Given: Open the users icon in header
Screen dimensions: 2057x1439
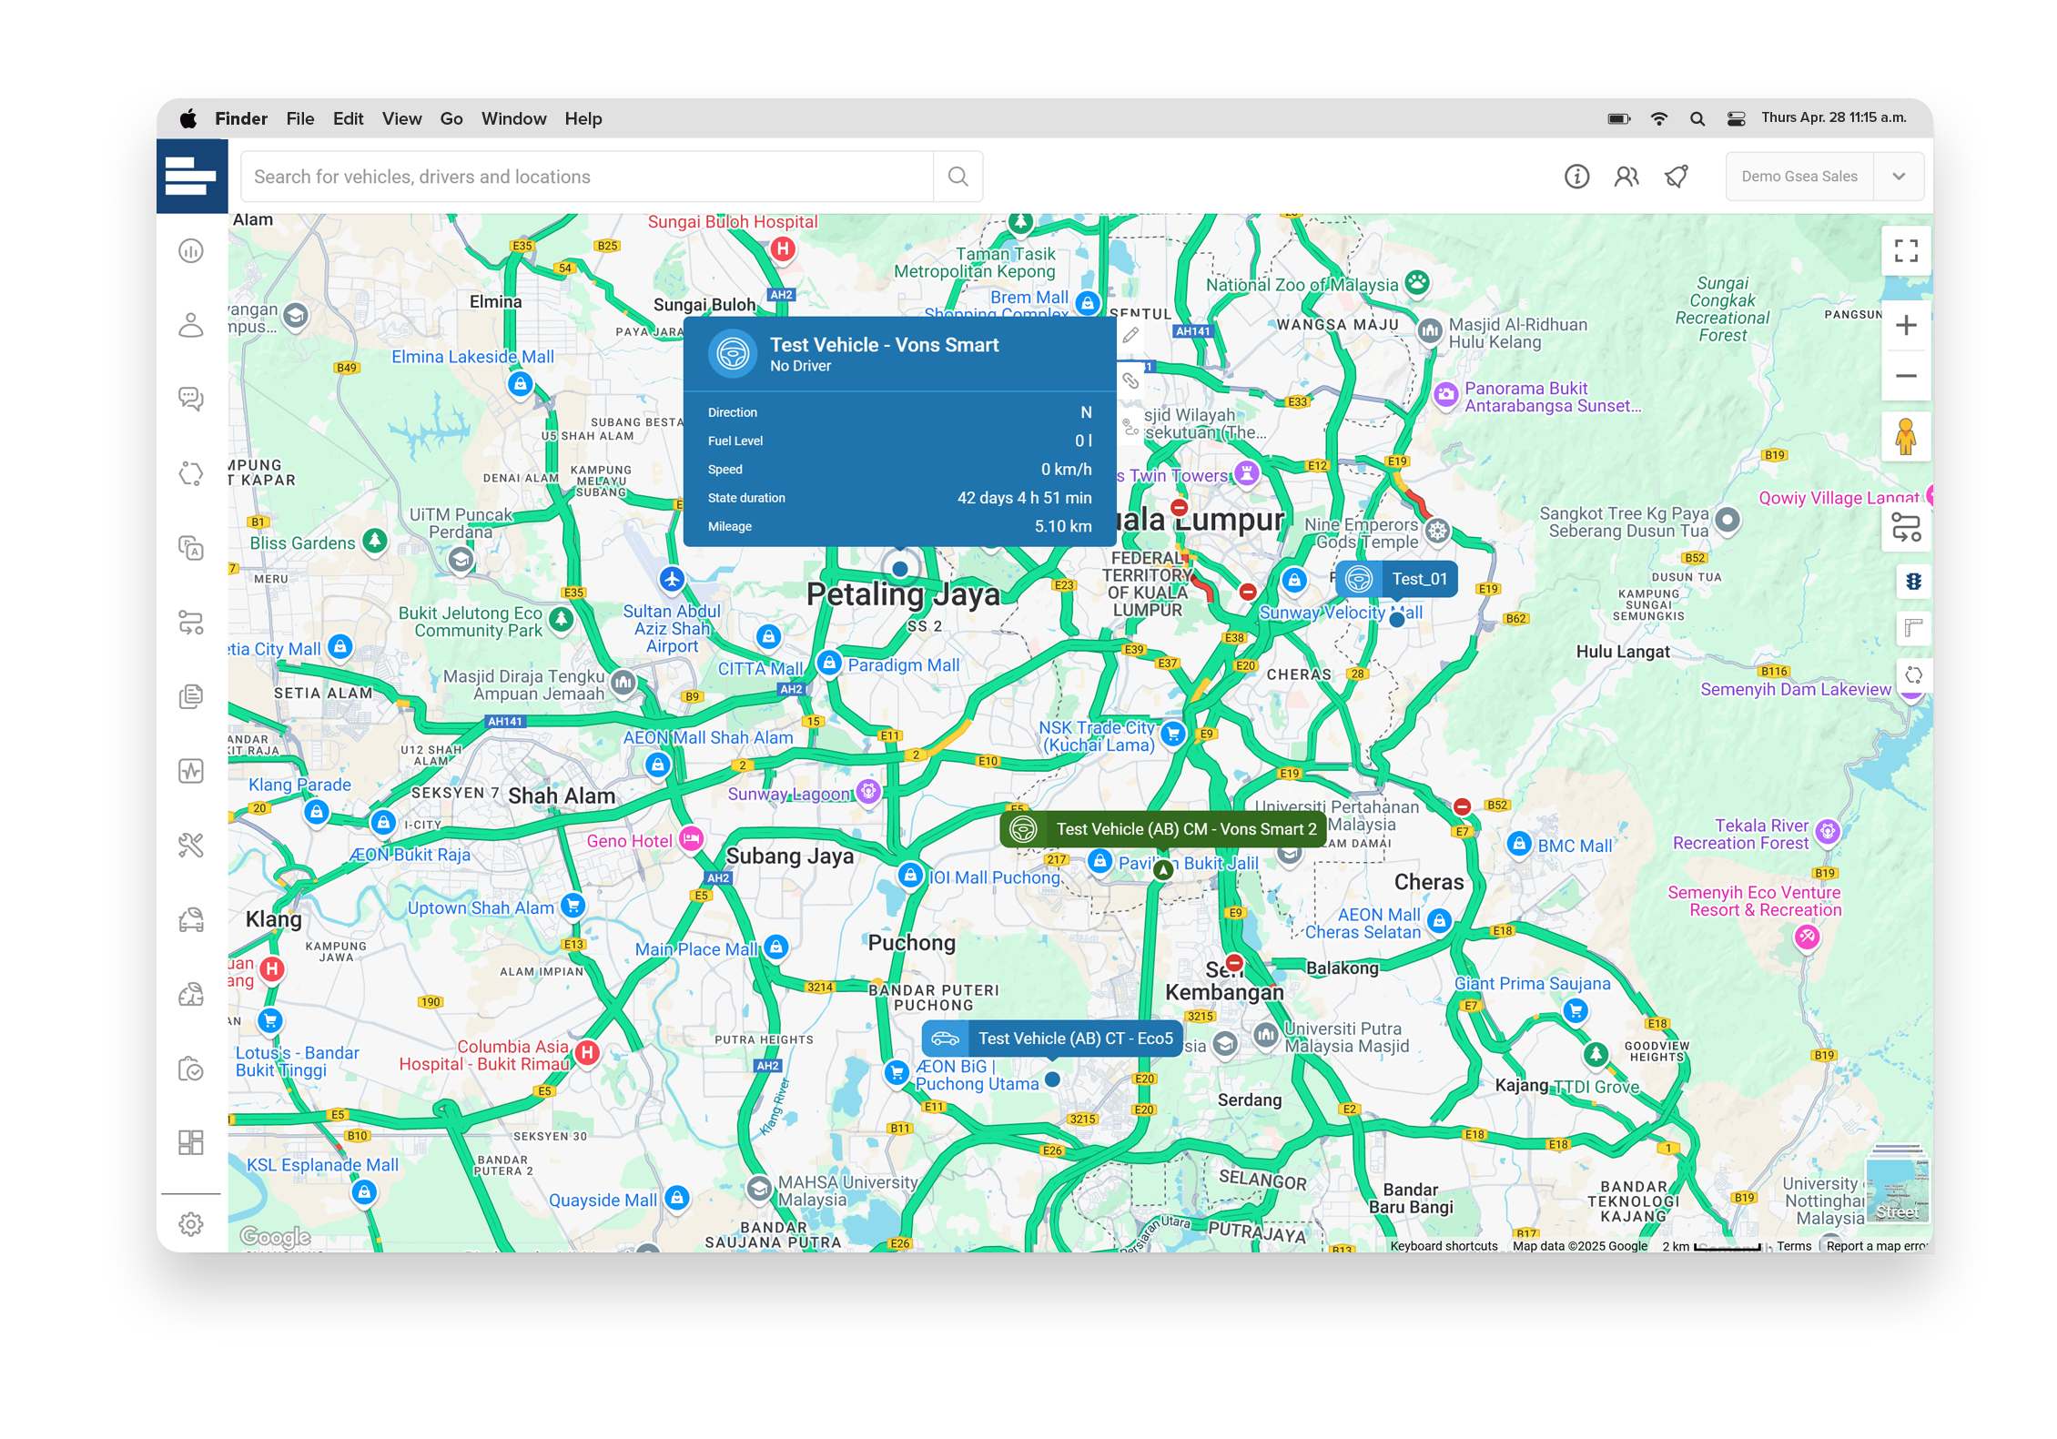Looking at the screenshot, I should click(1626, 177).
